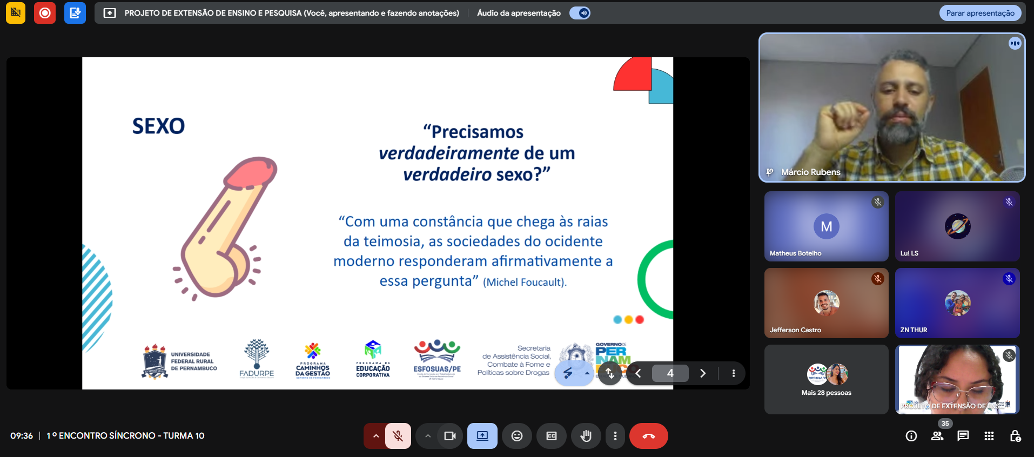Open more options in call toolbar
The width and height of the screenshot is (1034, 457).
(x=615, y=436)
